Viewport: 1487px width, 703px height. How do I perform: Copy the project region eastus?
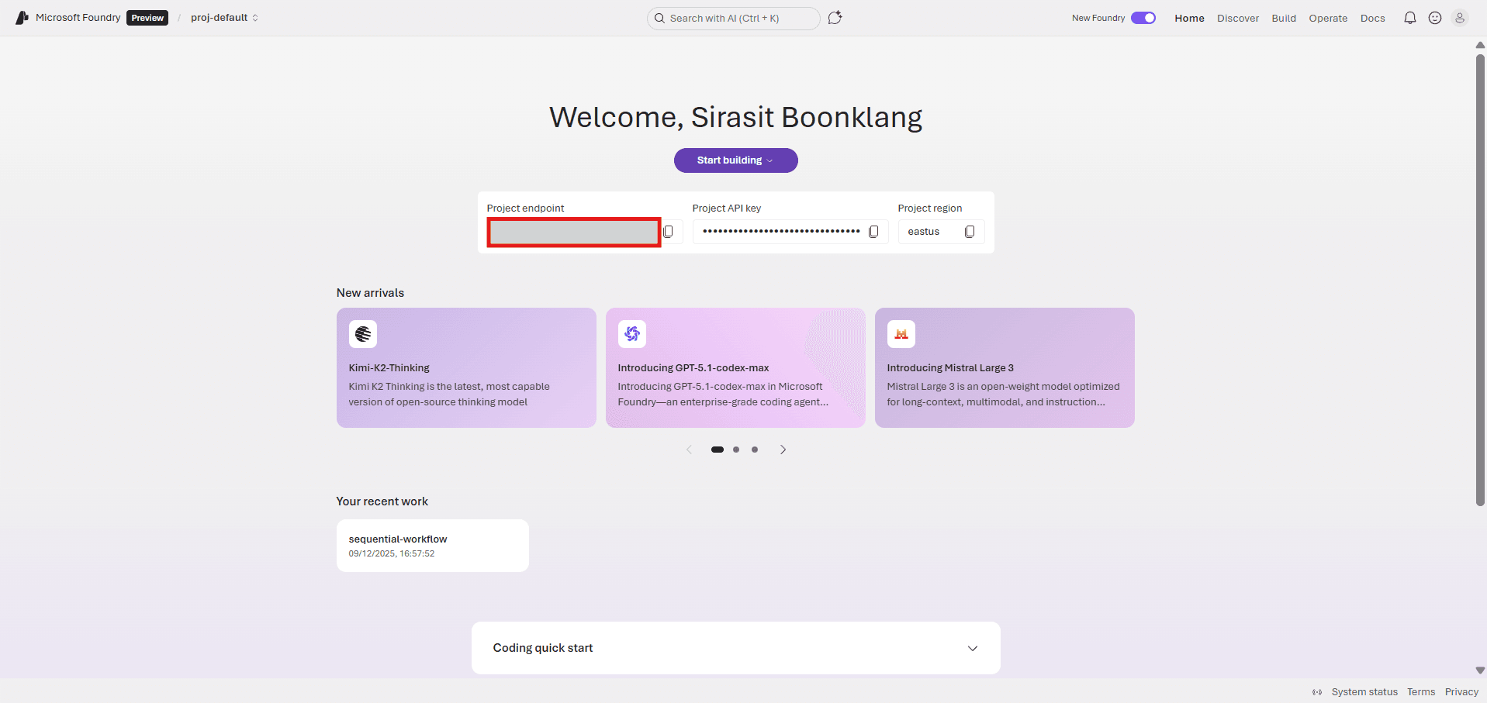point(970,232)
